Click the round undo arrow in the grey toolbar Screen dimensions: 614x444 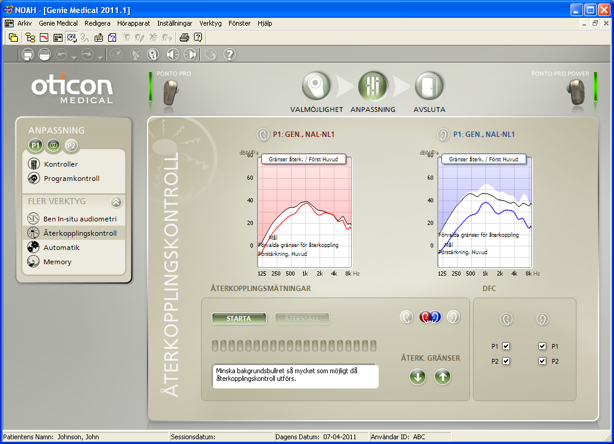click(x=61, y=55)
